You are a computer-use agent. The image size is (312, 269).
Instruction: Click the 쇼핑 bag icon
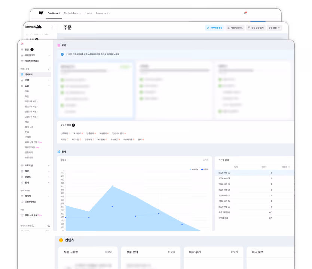click(x=22, y=86)
